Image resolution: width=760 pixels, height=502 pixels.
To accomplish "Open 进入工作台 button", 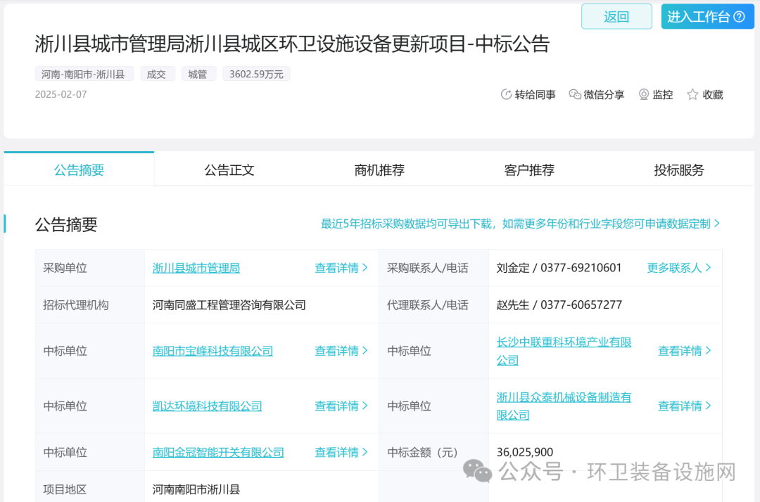I will pos(707,16).
